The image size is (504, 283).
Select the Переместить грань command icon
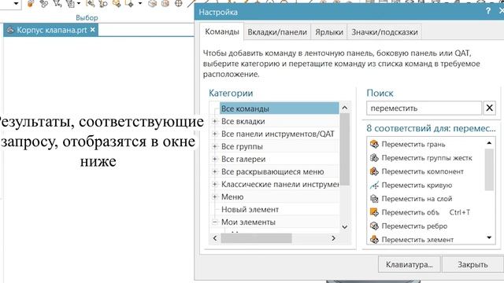pyautogui.click(x=374, y=144)
